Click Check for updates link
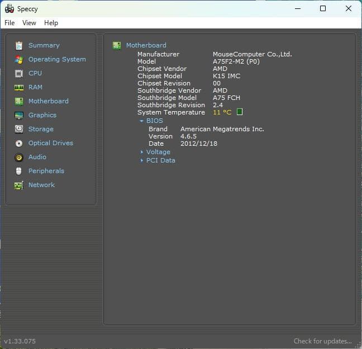362x349 pixels. (322, 341)
